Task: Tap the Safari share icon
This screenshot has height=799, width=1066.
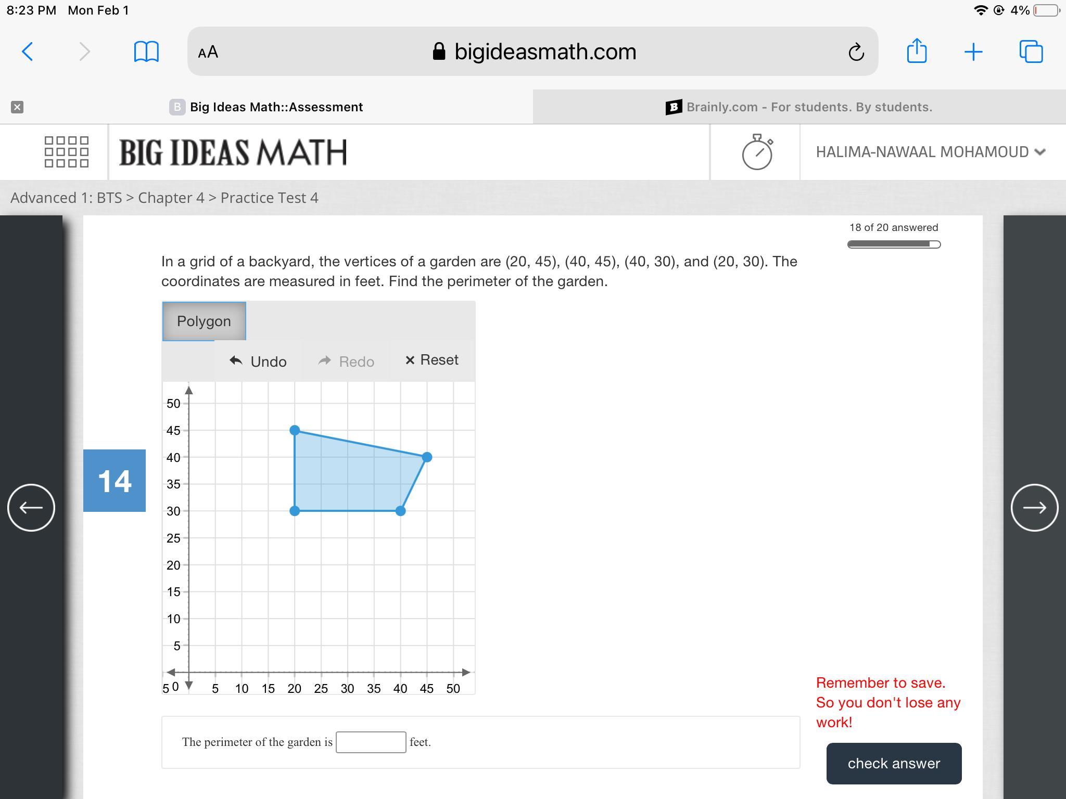Action: pos(917,51)
